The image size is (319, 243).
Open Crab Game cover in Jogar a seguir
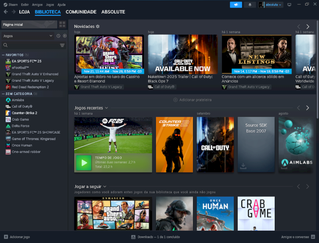click(256, 214)
